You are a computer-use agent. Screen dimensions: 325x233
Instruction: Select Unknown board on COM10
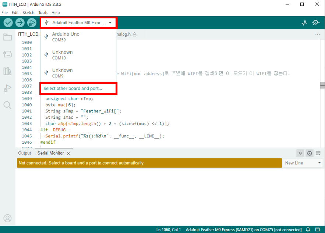pos(78,55)
